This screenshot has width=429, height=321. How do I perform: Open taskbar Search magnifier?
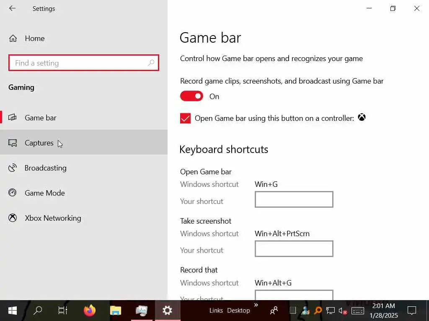click(x=38, y=311)
